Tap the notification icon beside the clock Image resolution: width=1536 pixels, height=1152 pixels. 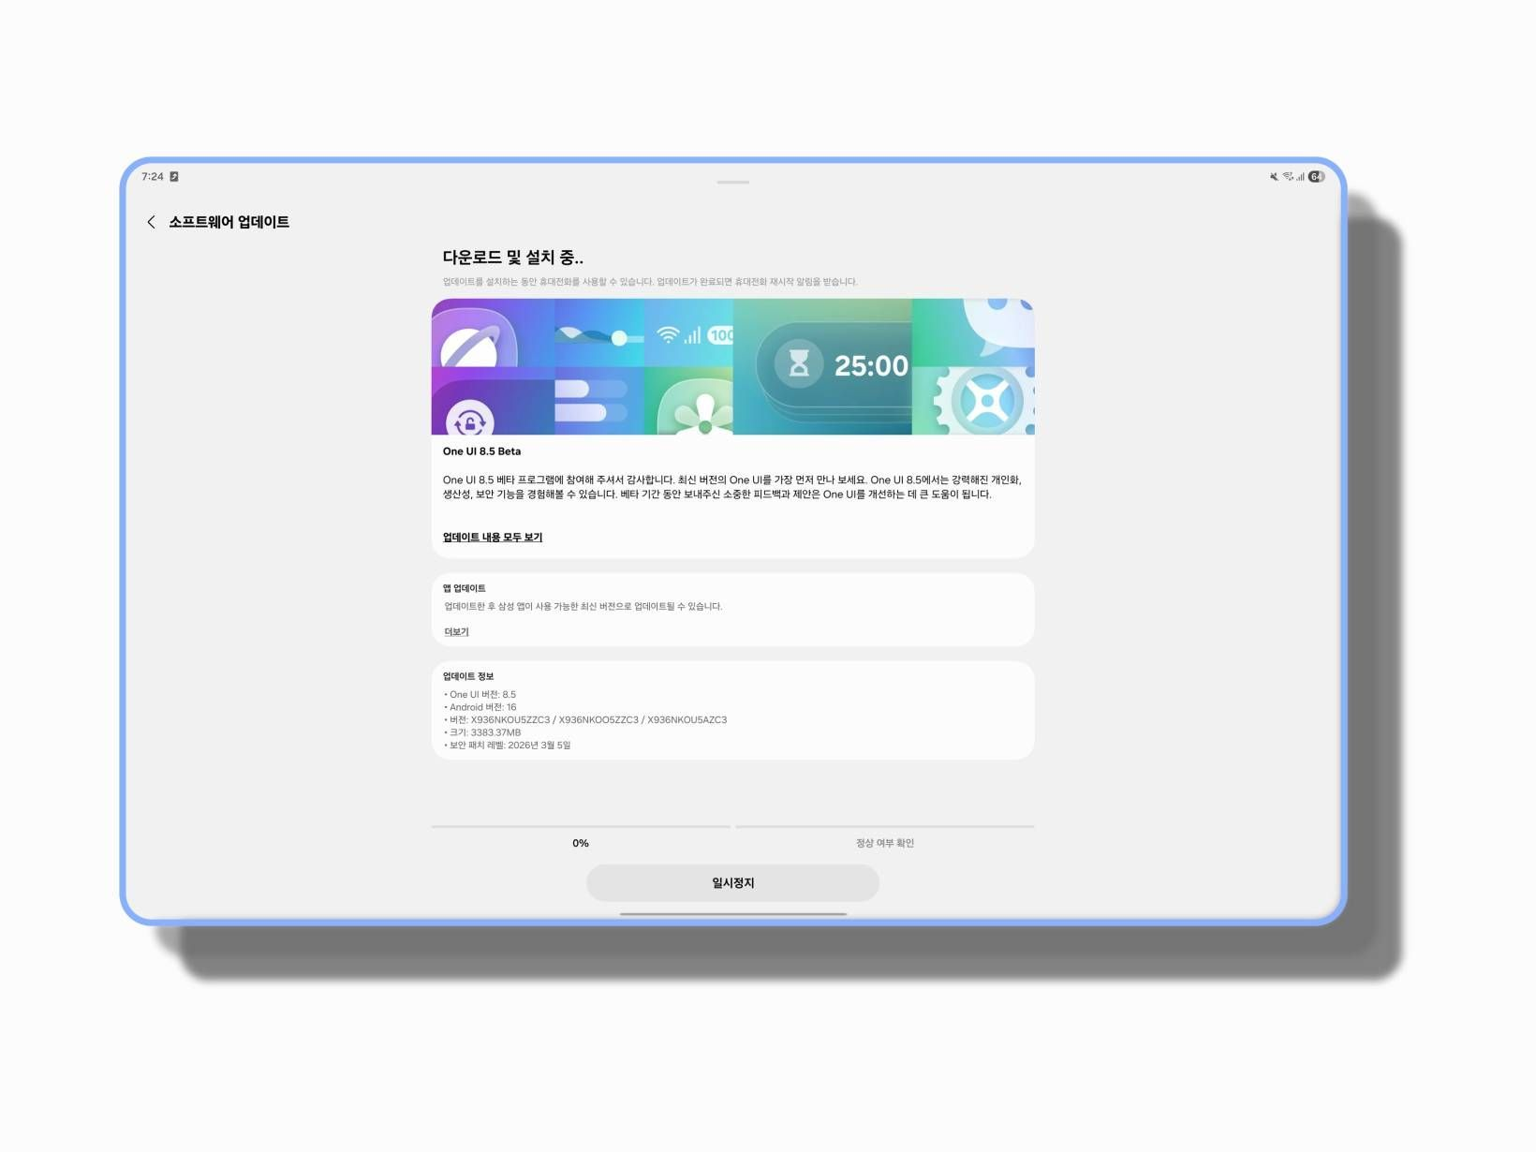[x=174, y=176]
